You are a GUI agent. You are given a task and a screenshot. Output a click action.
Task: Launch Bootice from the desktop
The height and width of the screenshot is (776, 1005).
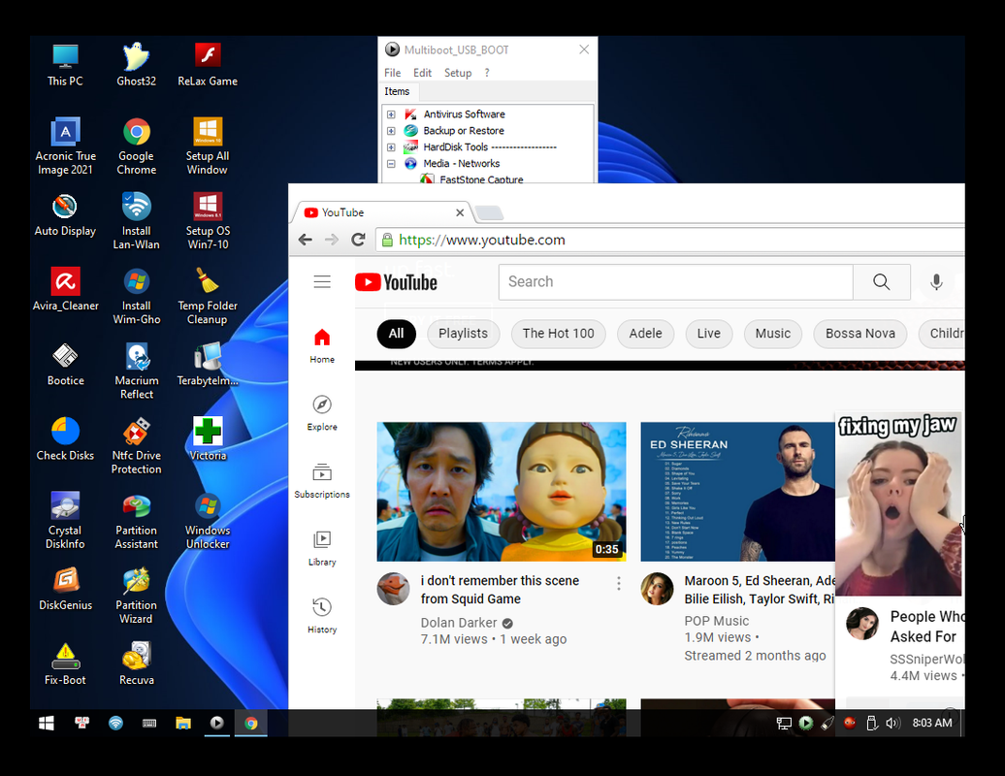[65, 365]
